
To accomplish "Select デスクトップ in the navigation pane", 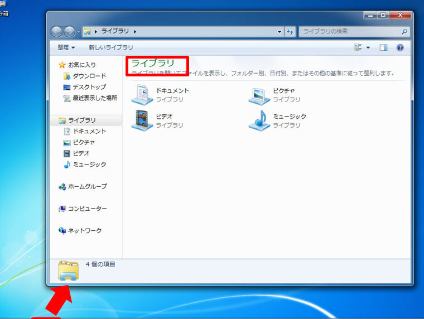I will (x=89, y=87).
